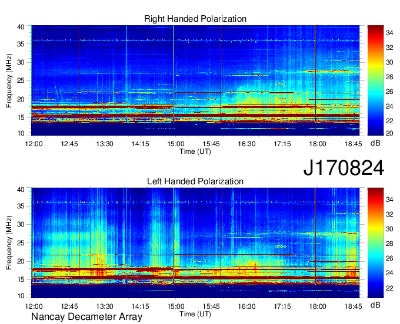400x324 pixels.
Task: Click the 18:45 tick under the top plot
Action: pyautogui.click(x=353, y=144)
